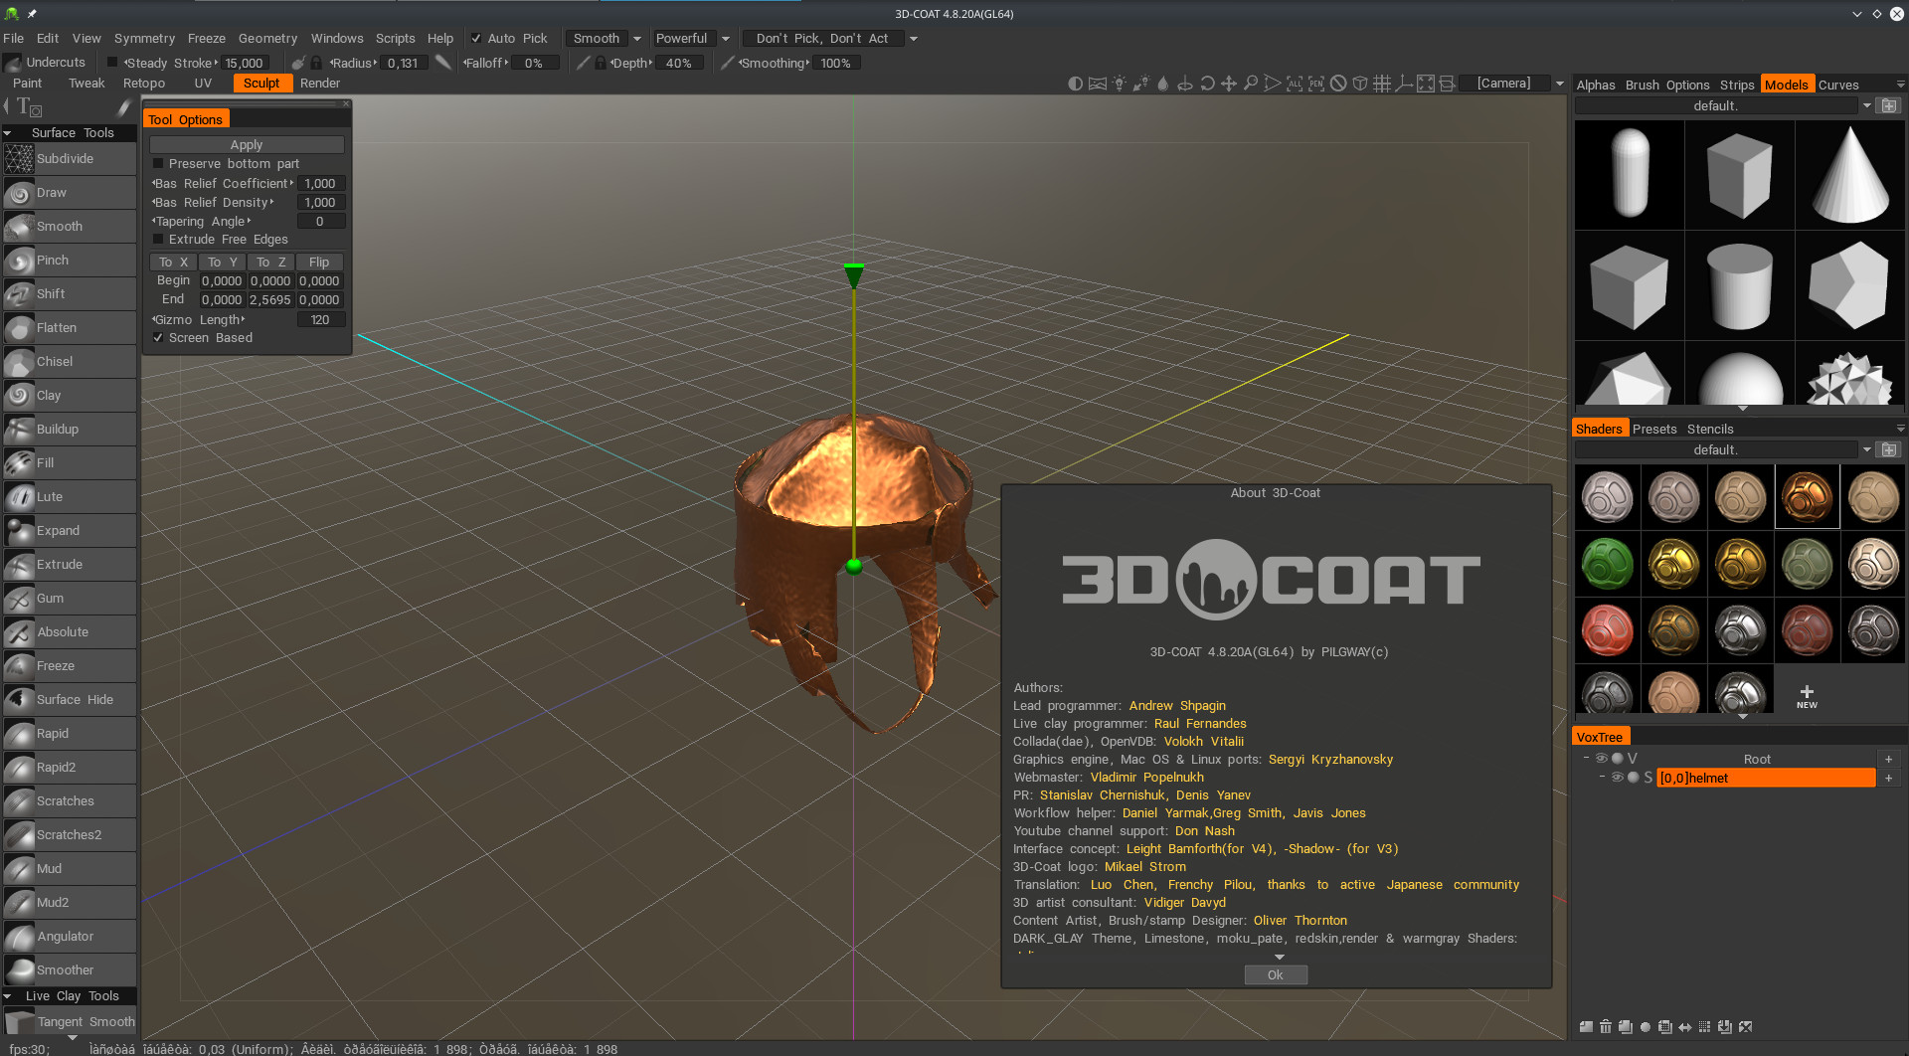Click the fullscreen frame icon in viewport toolbar
Screen dimensions: 1909x1056
coord(1425,84)
